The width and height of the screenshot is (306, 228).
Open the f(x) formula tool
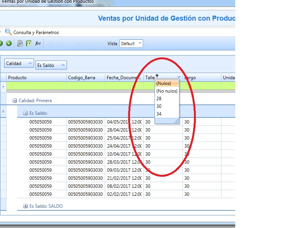(x=38, y=43)
